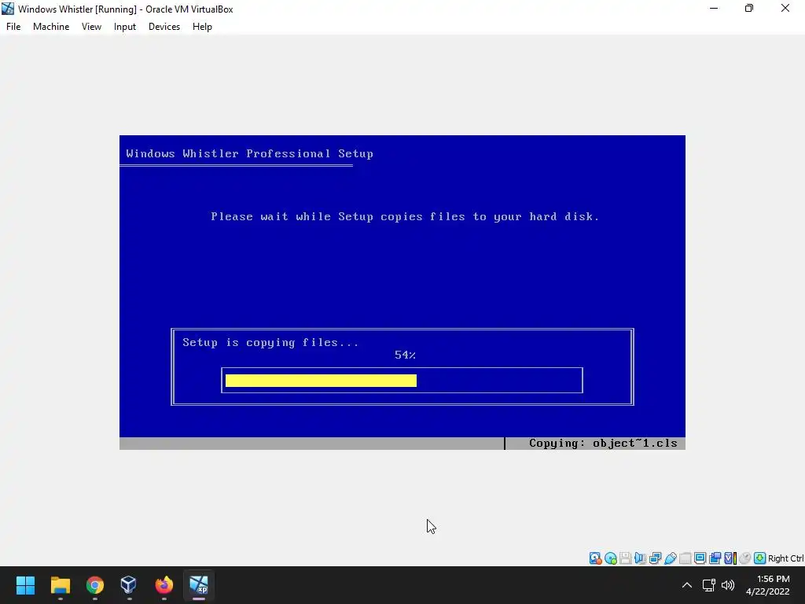Open File Explorer from the taskbar
This screenshot has width=805, height=604.
pyautogui.click(x=60, y=585)
